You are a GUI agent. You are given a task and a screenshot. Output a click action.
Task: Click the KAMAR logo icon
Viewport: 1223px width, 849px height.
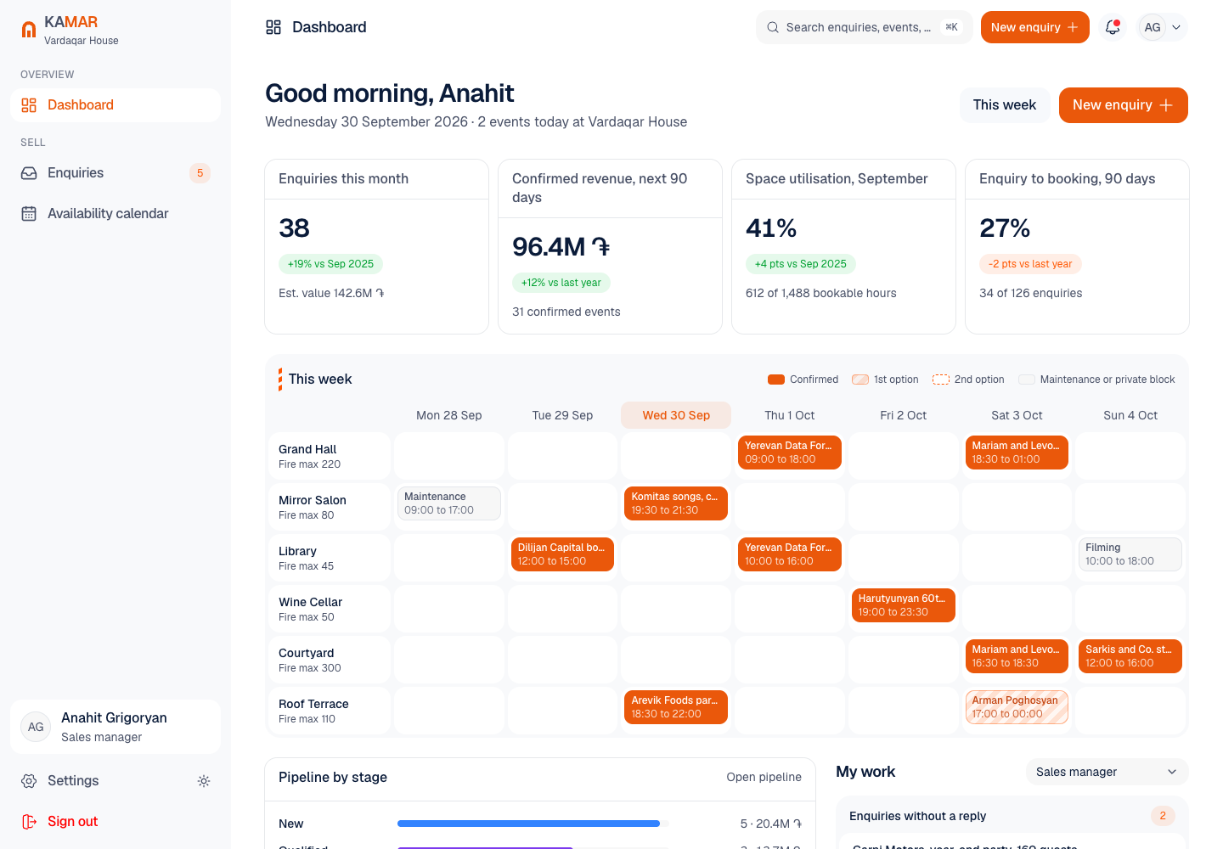(x=29, y=30)
